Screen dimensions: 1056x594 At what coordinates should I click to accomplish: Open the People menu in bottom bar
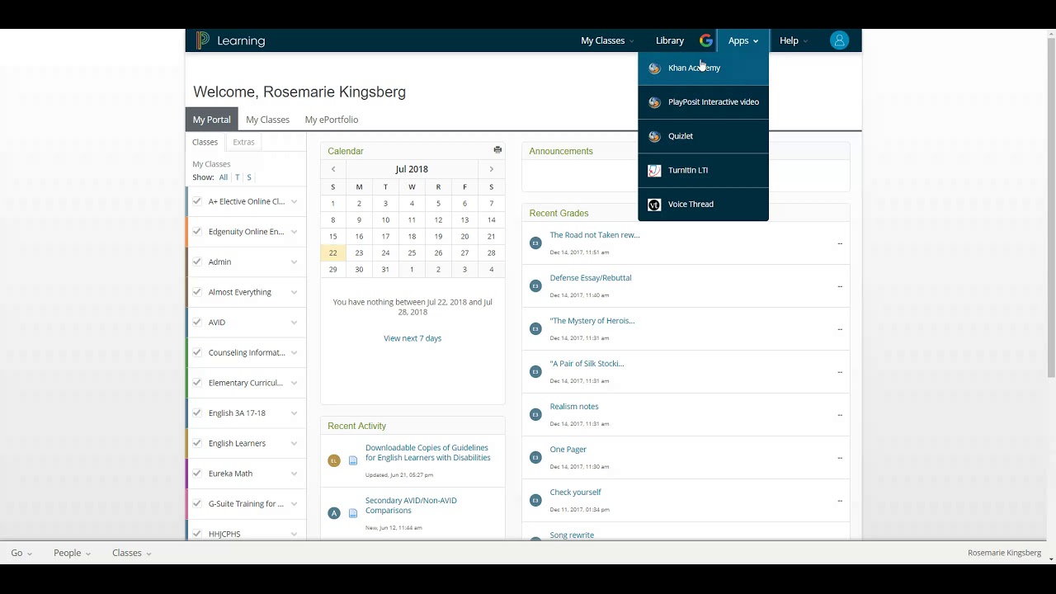[x=72, y=553]
